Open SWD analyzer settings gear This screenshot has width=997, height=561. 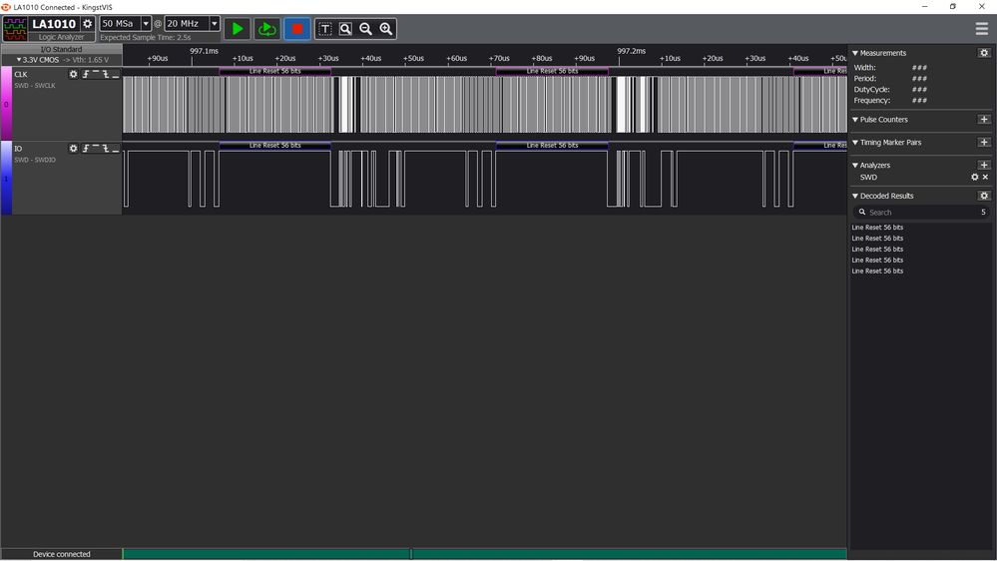click(975, 177)
